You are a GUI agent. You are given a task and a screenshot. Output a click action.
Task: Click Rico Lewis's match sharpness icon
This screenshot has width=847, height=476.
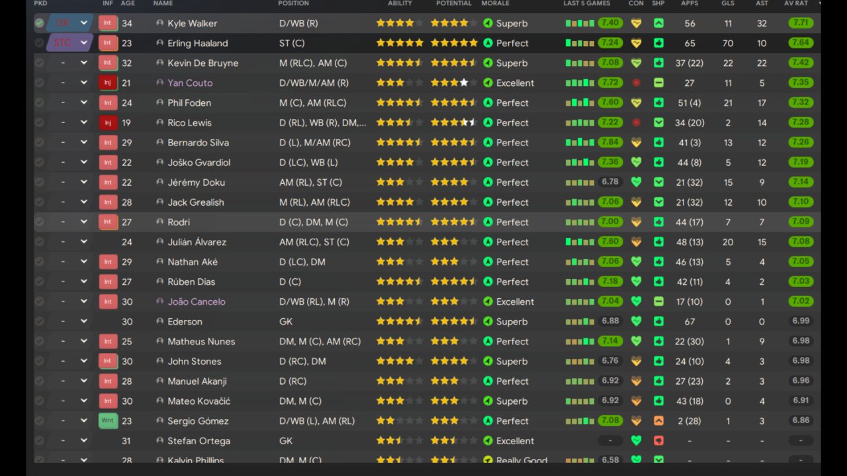658,122
